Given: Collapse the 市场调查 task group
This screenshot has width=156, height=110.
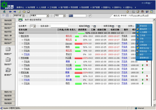Looking at the screenshot, I should pyautogui.click(x=19, y=58).
